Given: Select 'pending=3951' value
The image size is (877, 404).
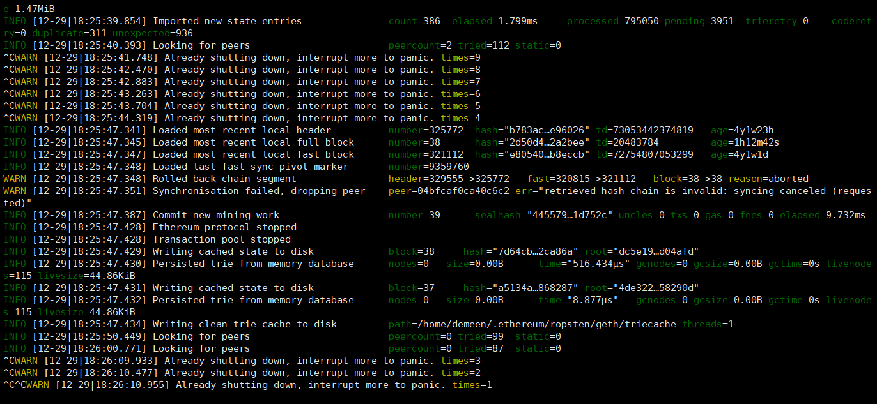Looking at the screenshot, I should [x=699, y=21].
